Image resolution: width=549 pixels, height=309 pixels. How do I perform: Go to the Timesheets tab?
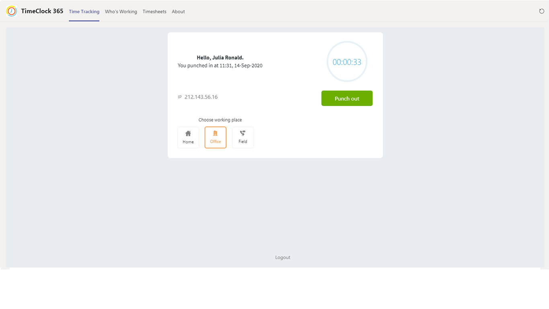(154, 12)
